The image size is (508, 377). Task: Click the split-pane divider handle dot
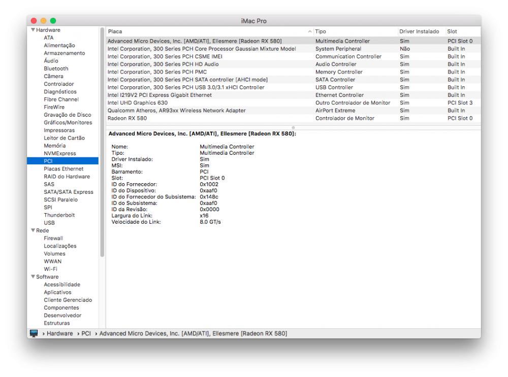[293, 127]
